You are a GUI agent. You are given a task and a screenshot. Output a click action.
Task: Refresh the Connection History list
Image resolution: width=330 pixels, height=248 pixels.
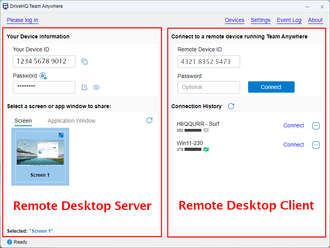[x=231, y=106]
